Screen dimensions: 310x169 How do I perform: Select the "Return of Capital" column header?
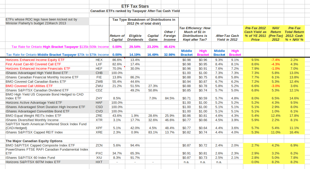117,37
